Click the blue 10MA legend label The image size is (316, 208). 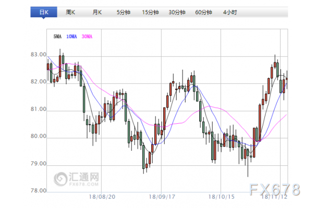(x=71, y=36)
